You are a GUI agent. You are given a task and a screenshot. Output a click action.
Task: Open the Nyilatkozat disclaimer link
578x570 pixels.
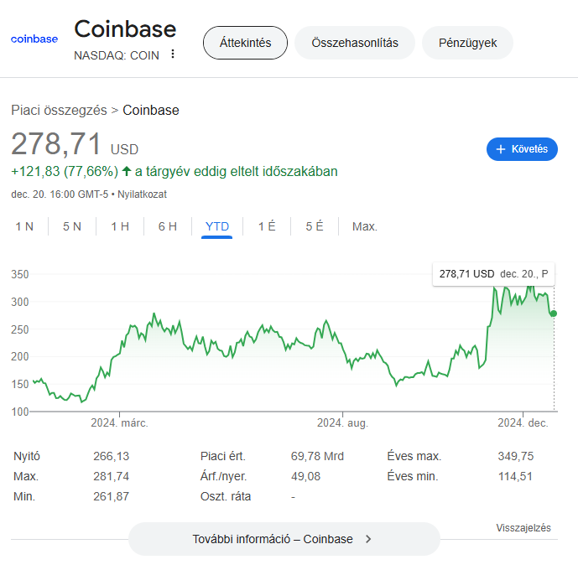coord(142,194)
